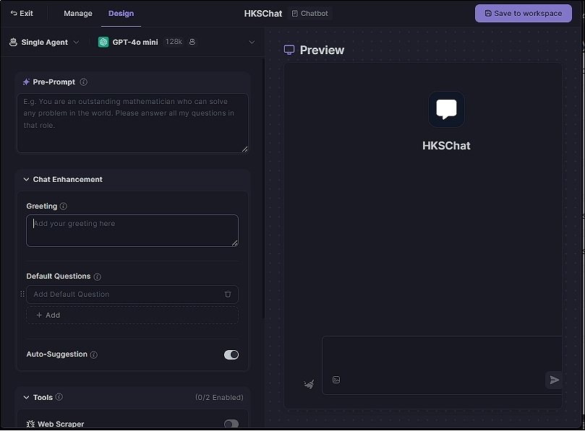This screenshot has width=585, height=431.
Task: Delete the default question using the trash icon
Action: click(228, 295)
